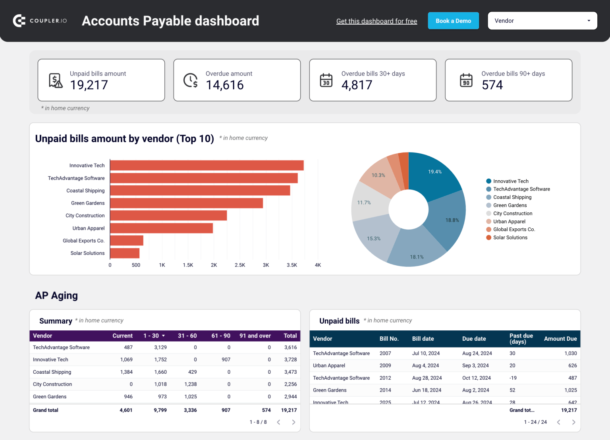Toggle Urban Apparel legend entry
The width and height of the screenshot is (610, 440).
pos(509,221)
